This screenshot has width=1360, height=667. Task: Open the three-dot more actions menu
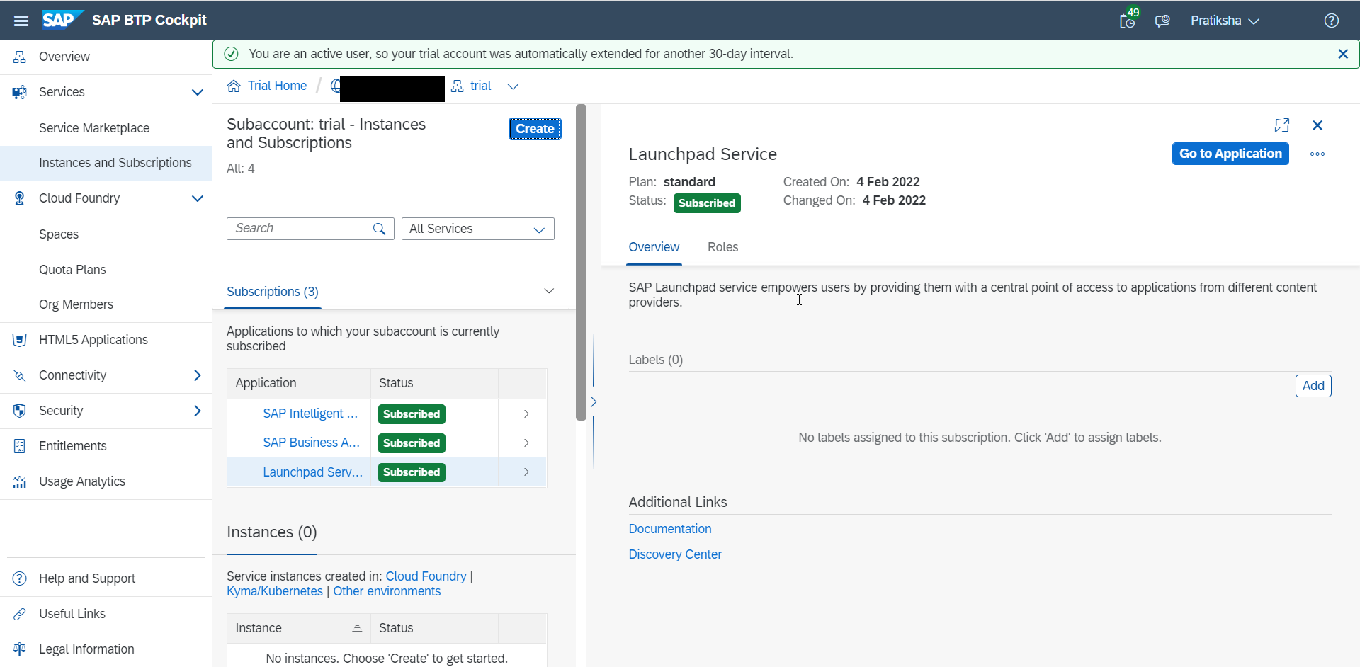point(1317,154)
